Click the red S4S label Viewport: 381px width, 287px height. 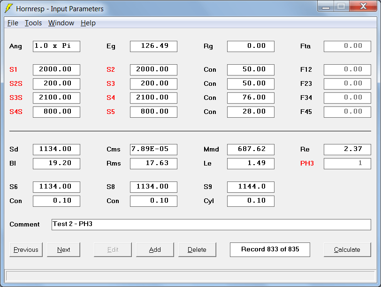(16, 112)
